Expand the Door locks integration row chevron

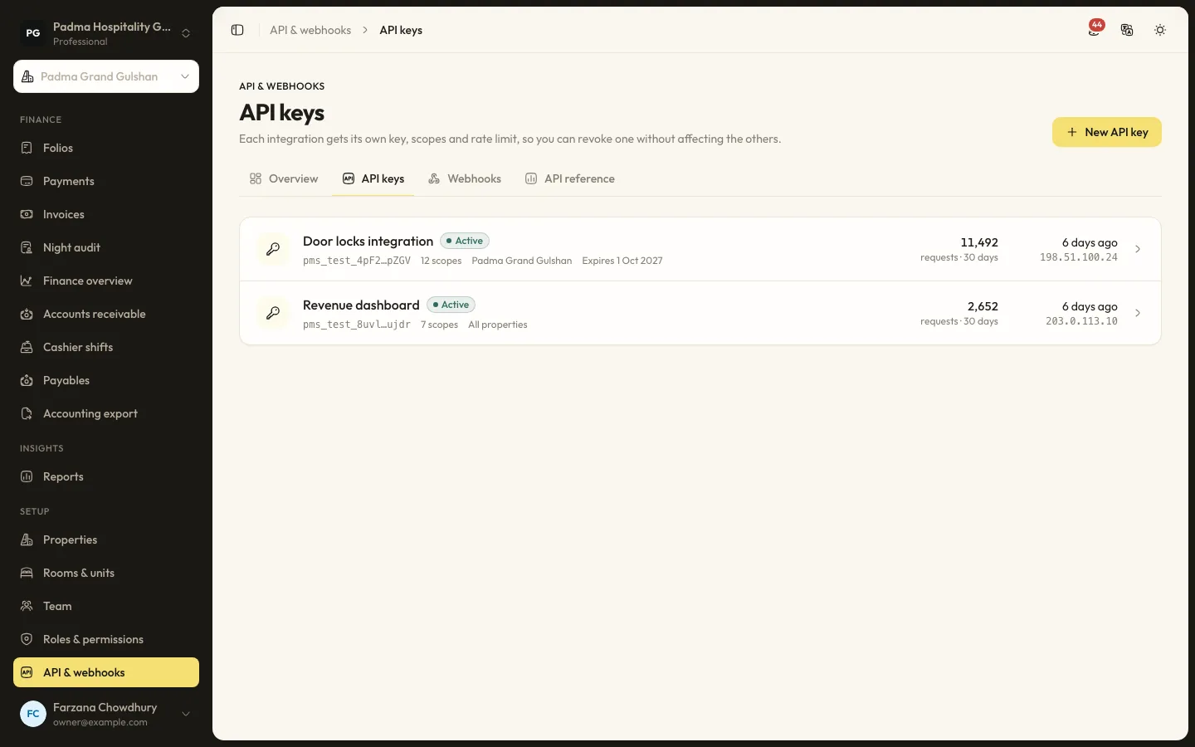pos(1138,249)
